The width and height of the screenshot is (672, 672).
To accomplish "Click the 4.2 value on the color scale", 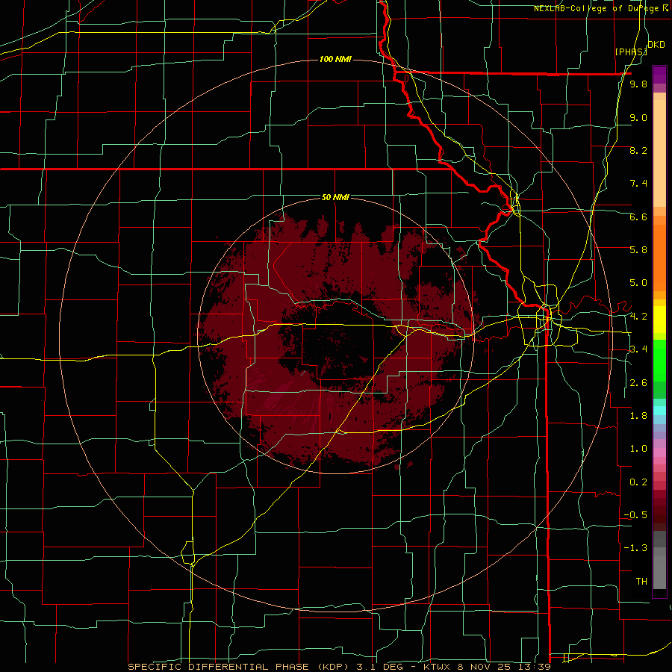I will [x=638, y=317].
